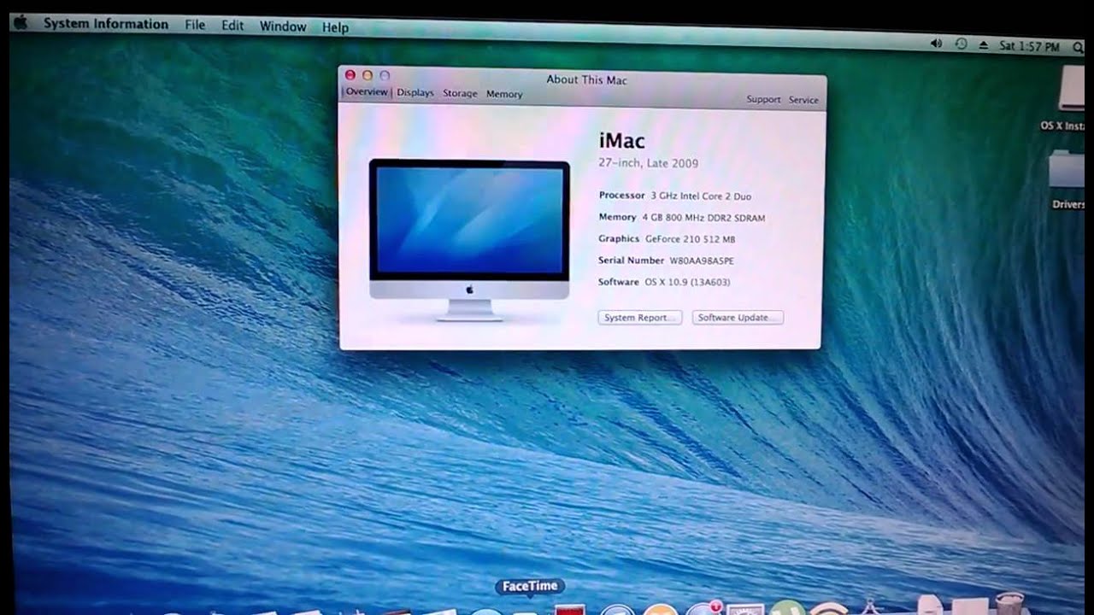Open the Help menu
The width and height of the screenshot is (1094, 615).
tap(335, 27)
